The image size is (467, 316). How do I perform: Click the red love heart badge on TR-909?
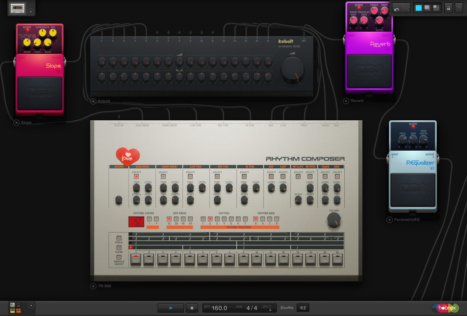click(128, 157)
